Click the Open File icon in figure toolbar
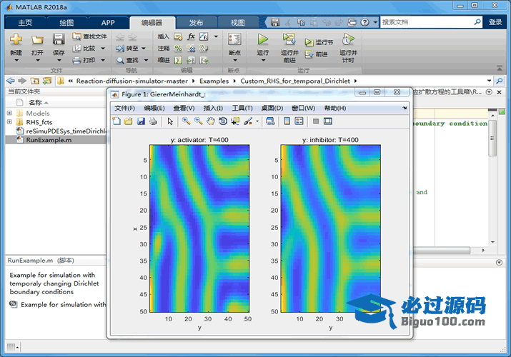The height and width of the screenshot is (357, 511). tap(129, 121)
